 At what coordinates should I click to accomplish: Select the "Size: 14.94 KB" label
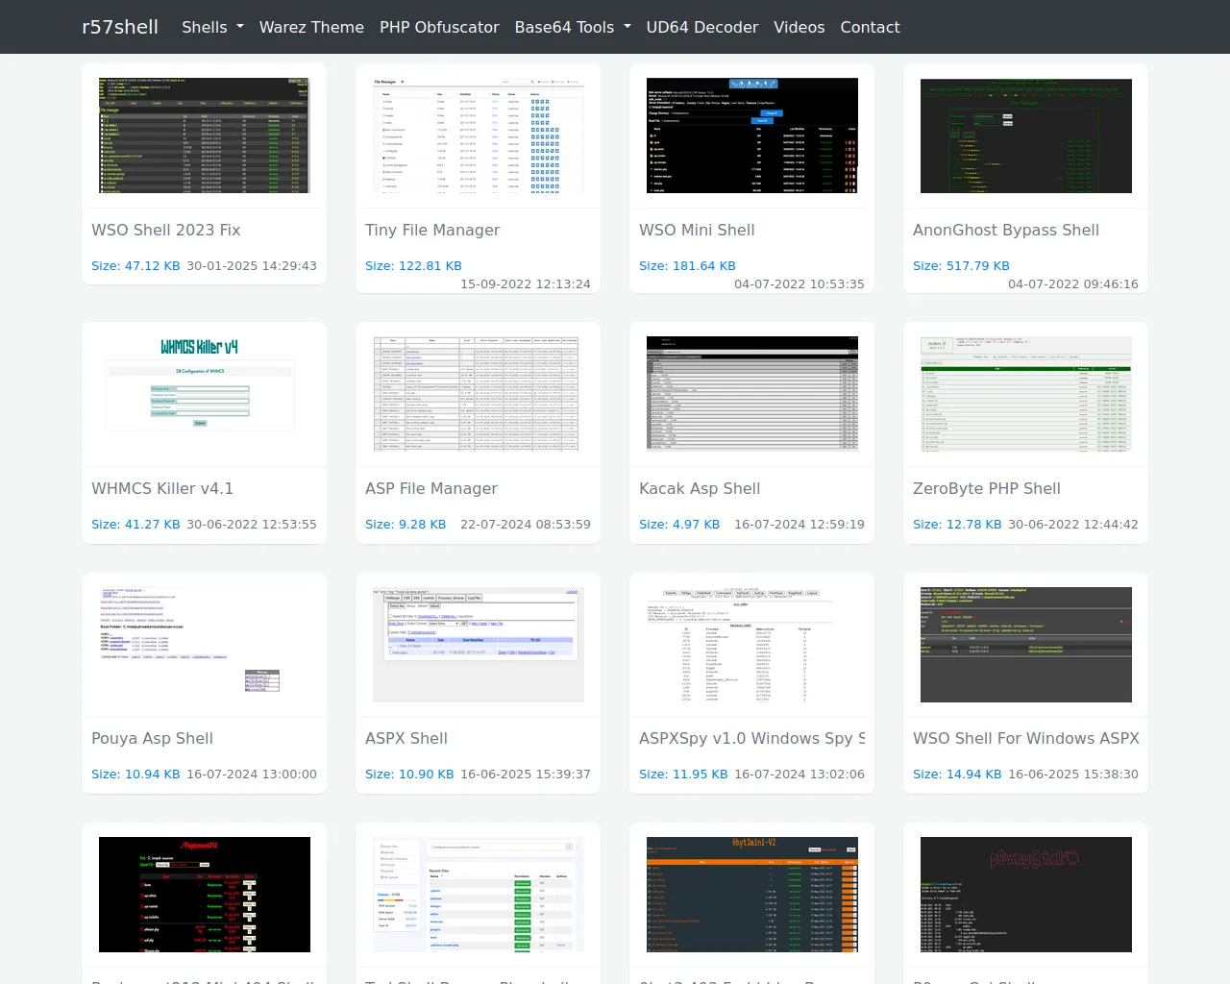[x=957, y=775]
